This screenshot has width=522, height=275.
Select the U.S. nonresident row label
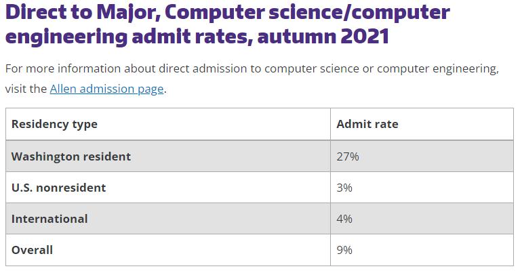59,188
